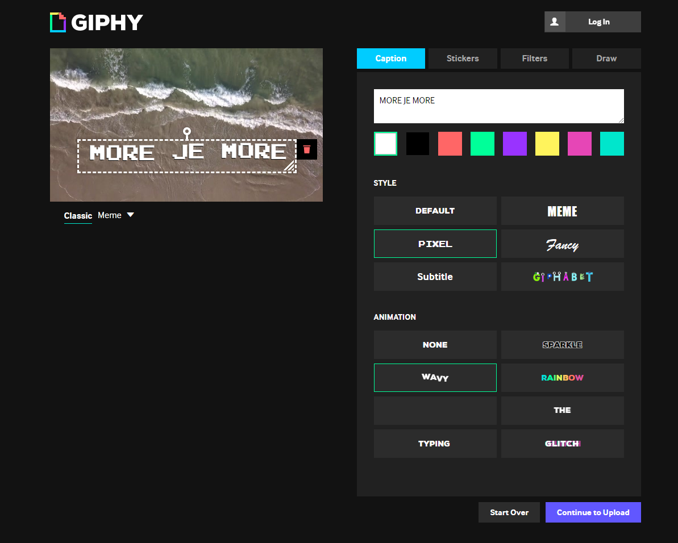Expand the Meme dropdown arrow
Screen dimensions: 678x543
click(130, 215)
